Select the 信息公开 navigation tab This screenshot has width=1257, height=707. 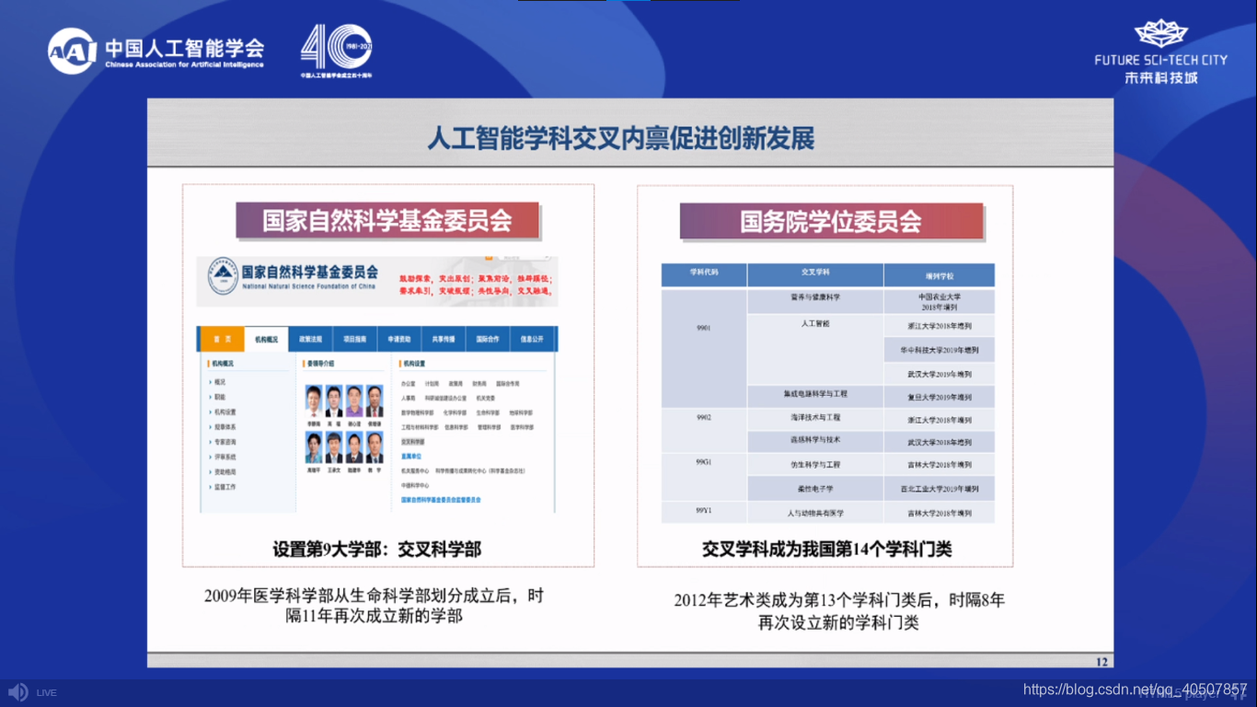coord(532,339)
